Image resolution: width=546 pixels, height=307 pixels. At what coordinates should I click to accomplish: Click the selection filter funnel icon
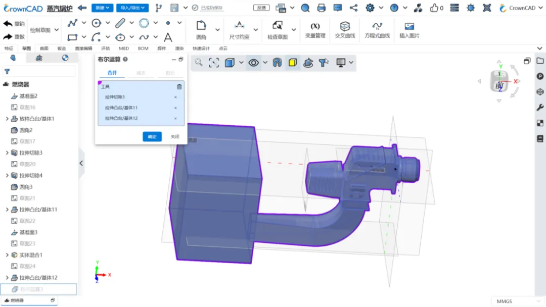click(x=324, y=63)
